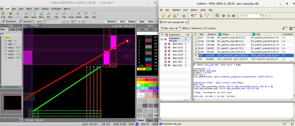Click the Back navigation arrow in DESIGNrev

[10, 15]
